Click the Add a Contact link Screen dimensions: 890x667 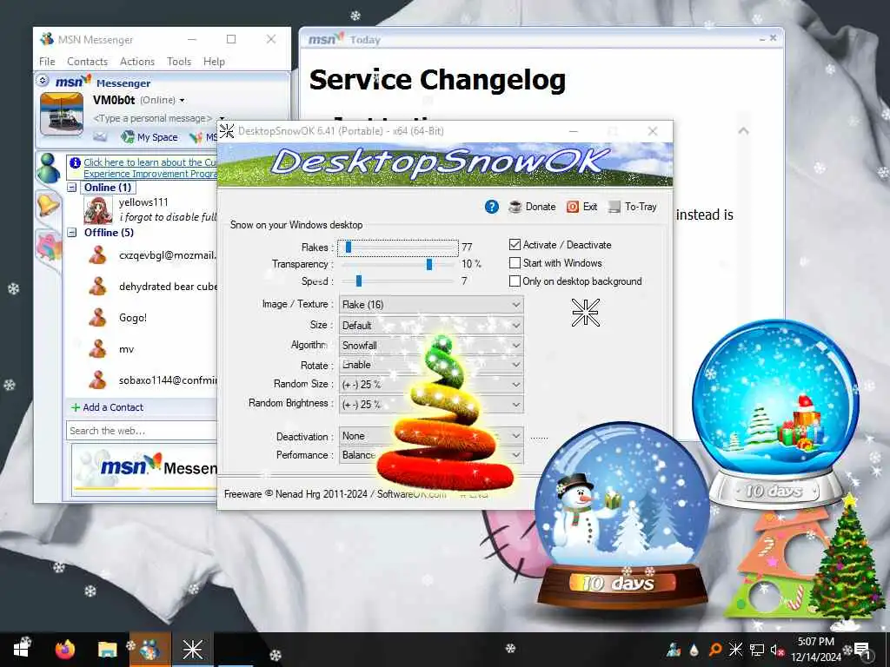(113, 407)
